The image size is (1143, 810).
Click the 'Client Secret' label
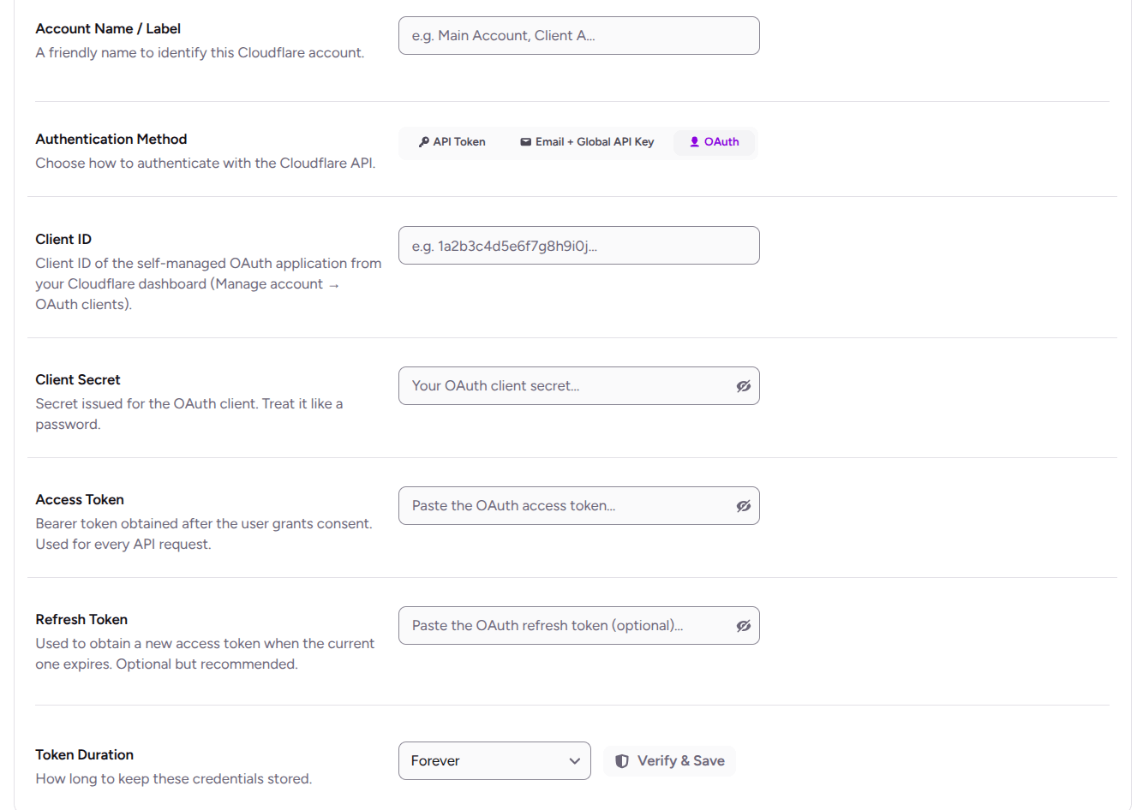pos(78,380)
